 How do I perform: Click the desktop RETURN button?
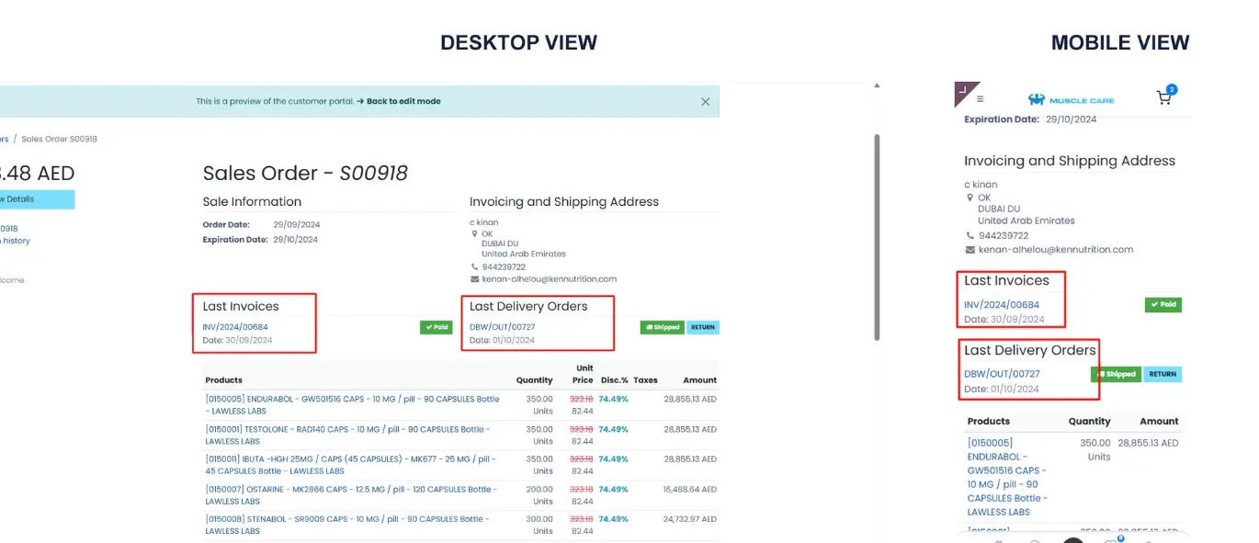[702, 327]
